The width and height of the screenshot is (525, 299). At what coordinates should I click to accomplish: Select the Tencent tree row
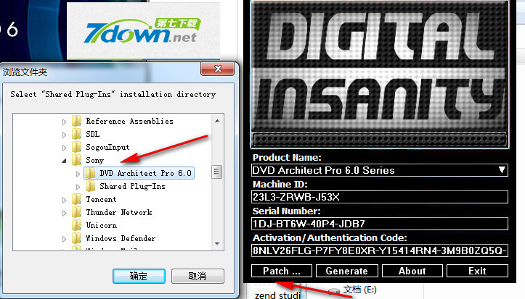(x=101, y=200)
